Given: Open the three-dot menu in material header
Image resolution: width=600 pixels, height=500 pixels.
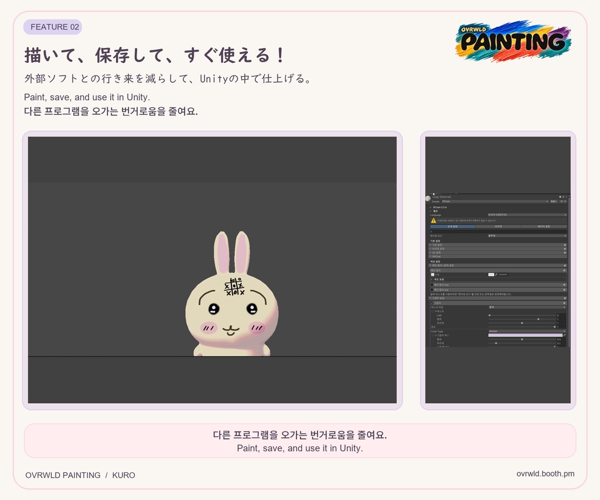Looking at the screenshot, I should (x=567, y=197).
